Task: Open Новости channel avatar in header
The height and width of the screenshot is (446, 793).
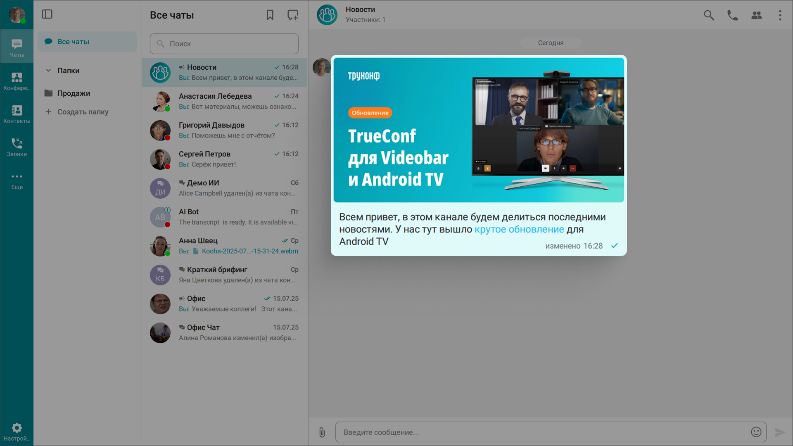Action: coord(327,15)
